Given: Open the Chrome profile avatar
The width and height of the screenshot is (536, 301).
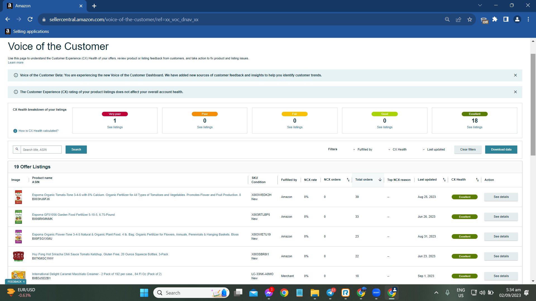Looking at the screenshot, I should pyautogui.click(x=517, y=19).
